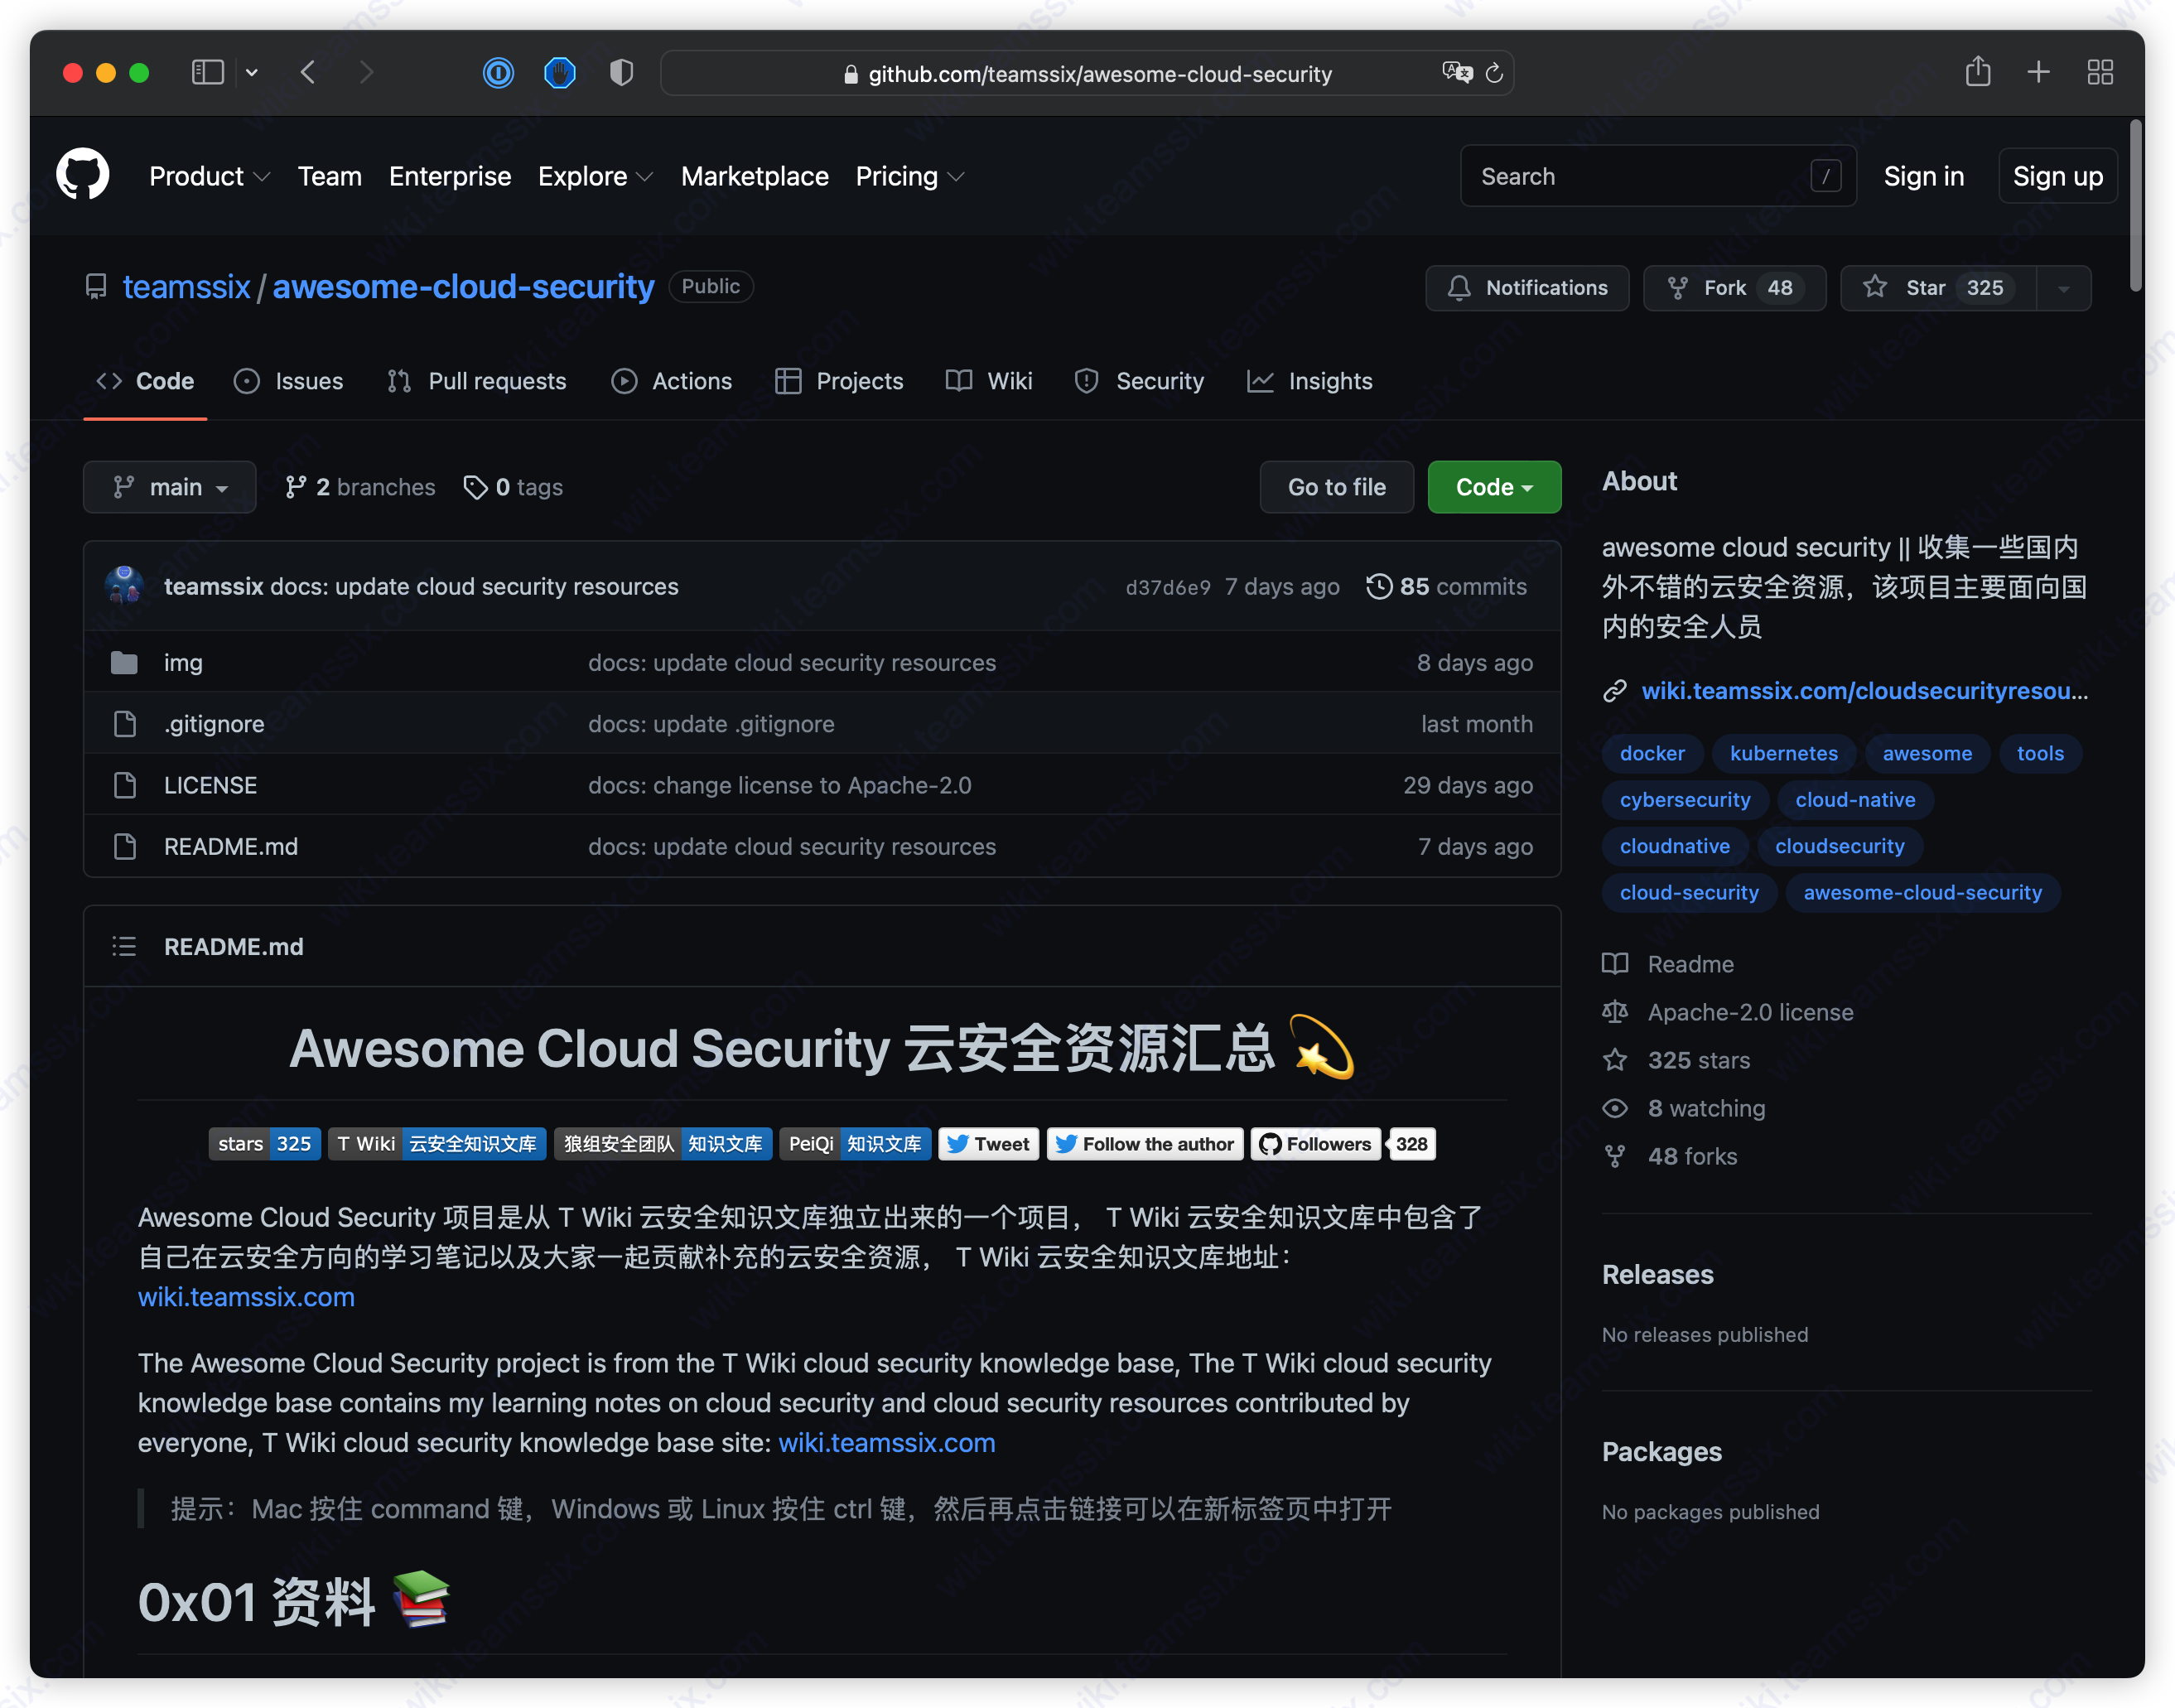
Task: Open commit d37d6e9 hash link
Action: [x=1167, y=587]
